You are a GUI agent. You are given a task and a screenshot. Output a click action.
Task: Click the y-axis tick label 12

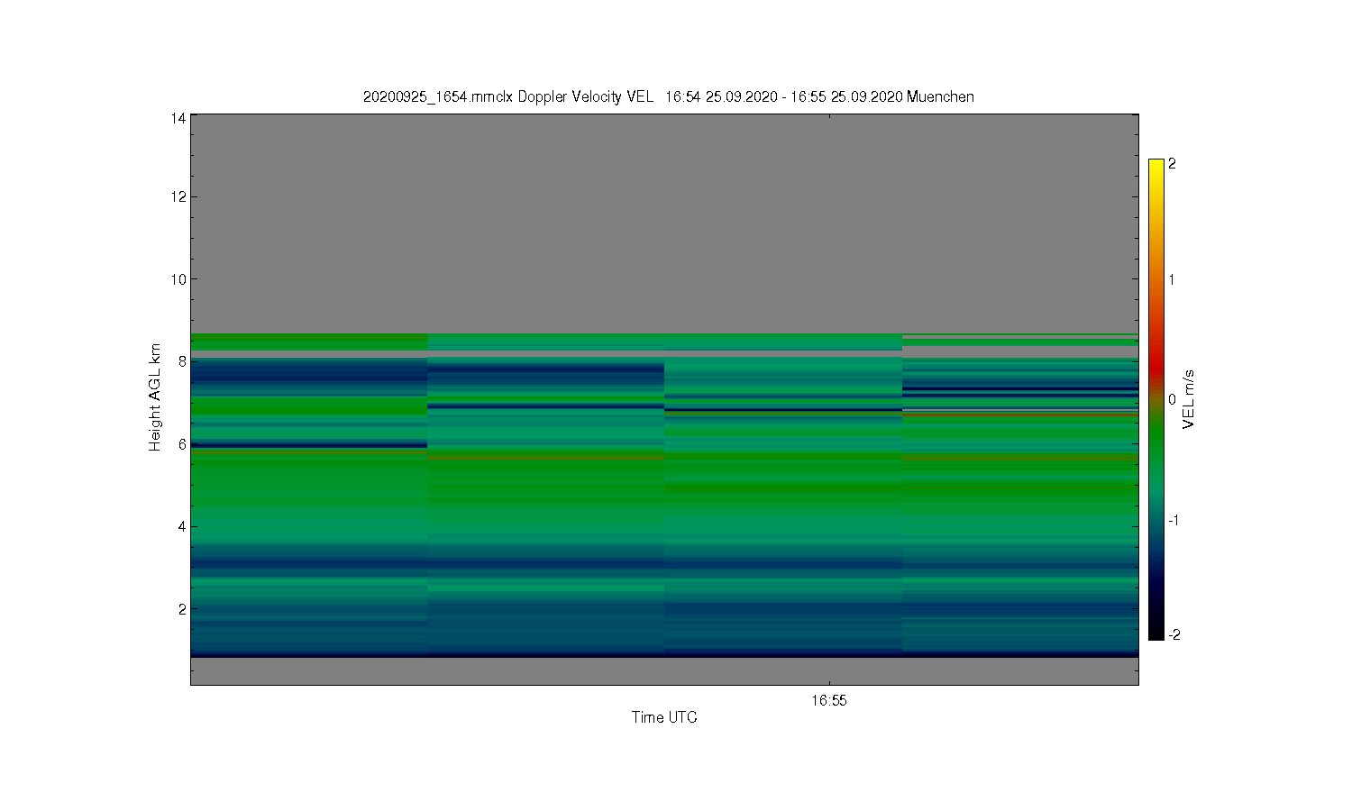178,196
